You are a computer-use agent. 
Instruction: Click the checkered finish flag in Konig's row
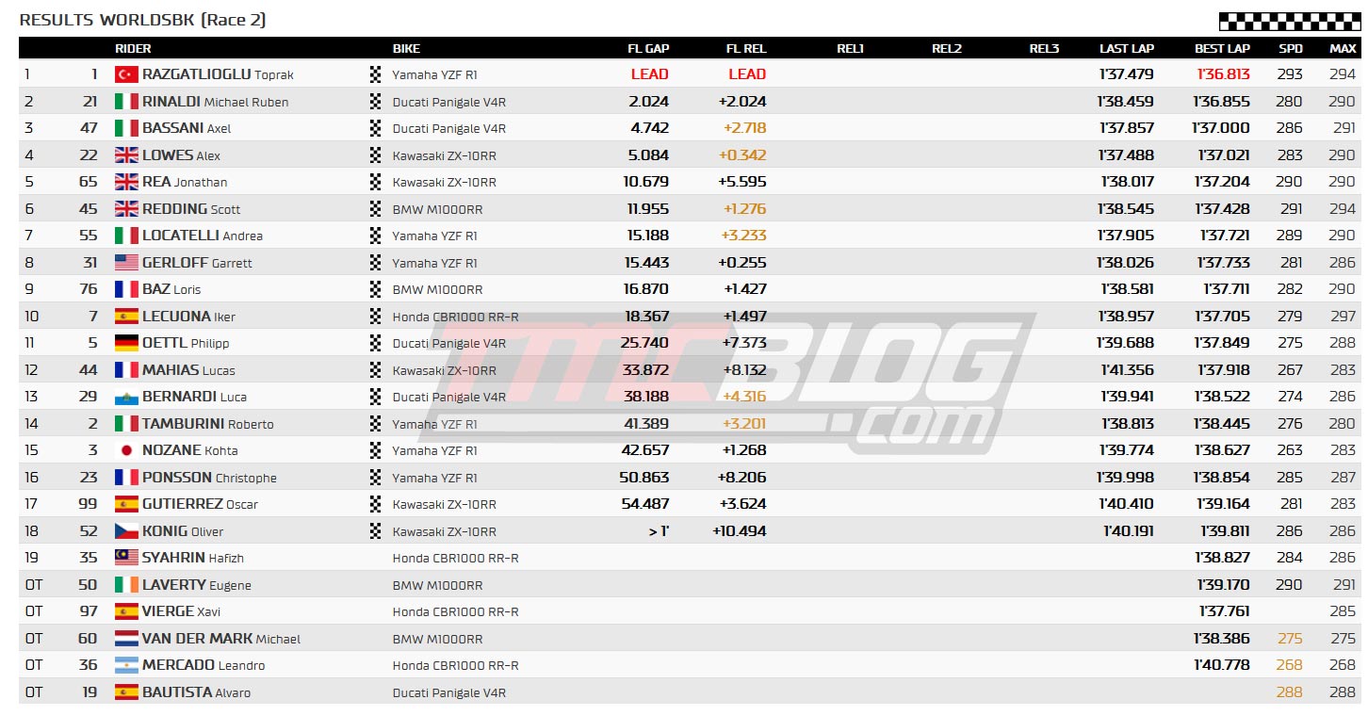[x=376, y=530]
